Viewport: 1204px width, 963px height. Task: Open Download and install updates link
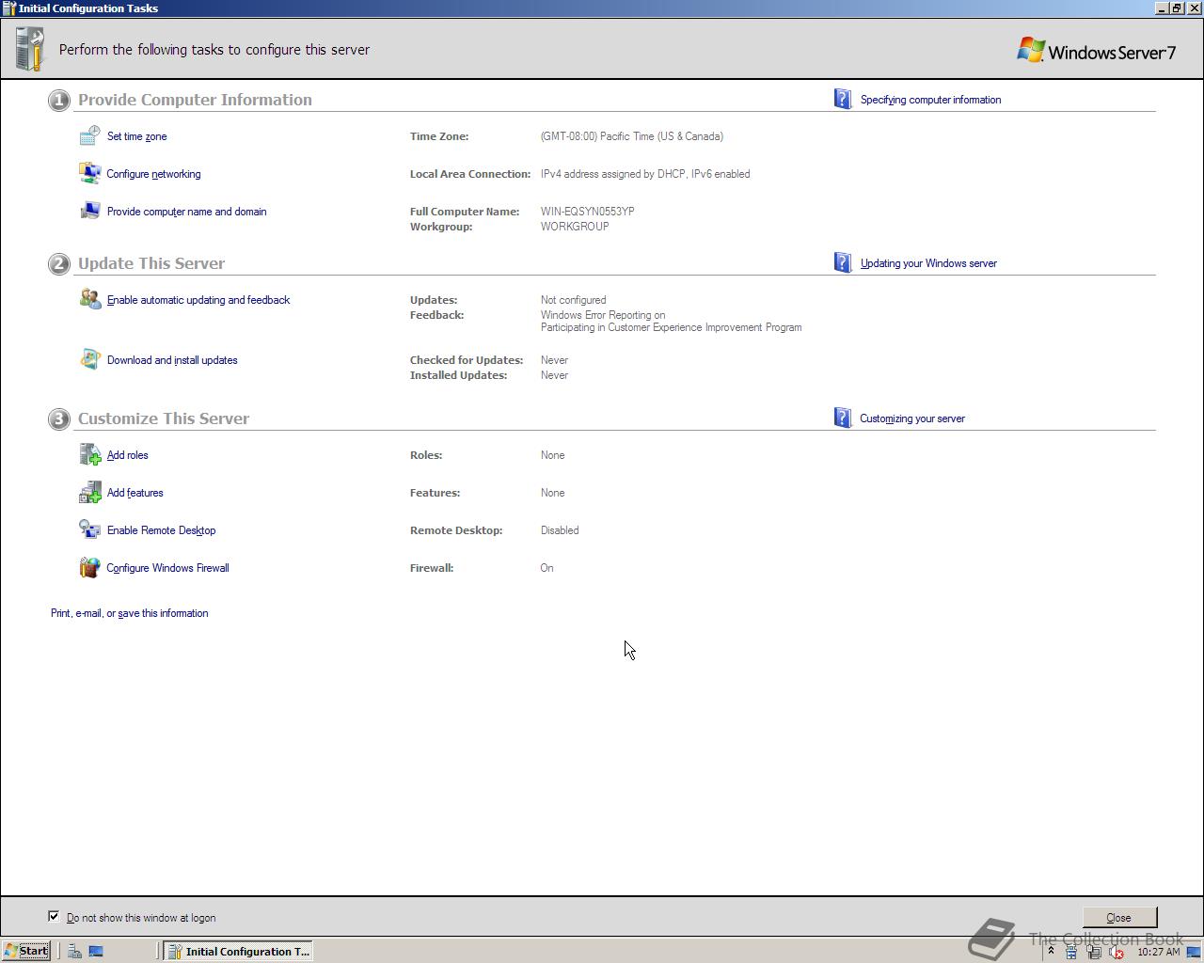(172, 360)
